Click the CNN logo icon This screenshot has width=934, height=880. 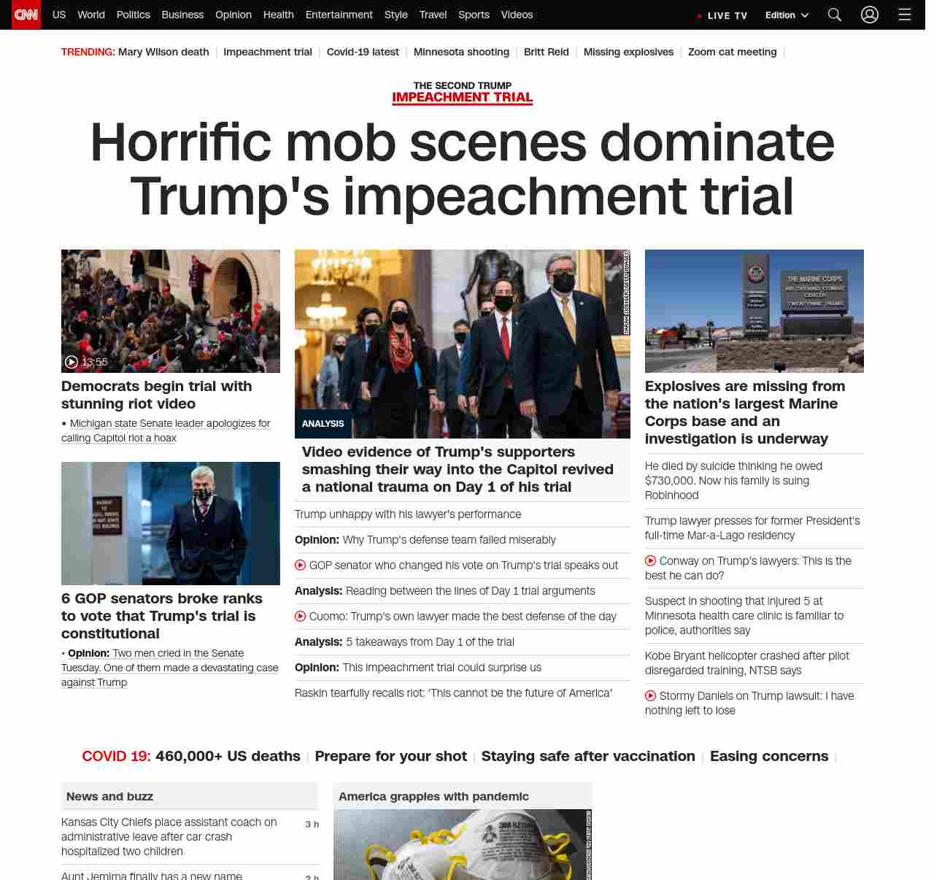pyautogui.click(x=26, y=15)
